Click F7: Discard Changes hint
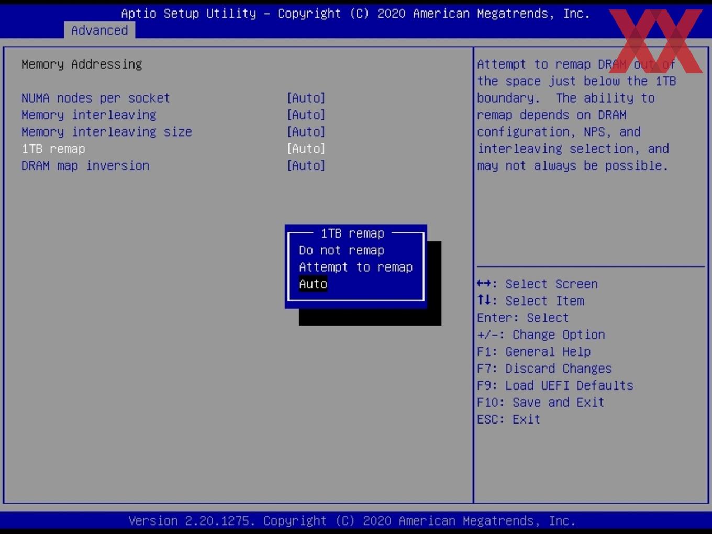This screenshot has width=712, height=534. click(544, 369)
